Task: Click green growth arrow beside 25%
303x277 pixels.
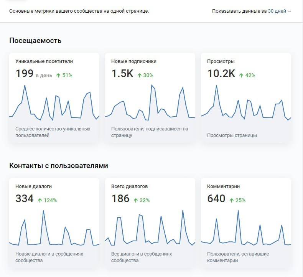Action: point(232,200)
